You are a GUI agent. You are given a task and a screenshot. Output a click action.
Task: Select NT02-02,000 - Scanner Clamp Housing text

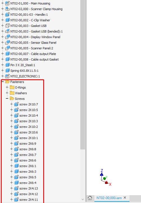pyautogui.click(x=37, y=9)
